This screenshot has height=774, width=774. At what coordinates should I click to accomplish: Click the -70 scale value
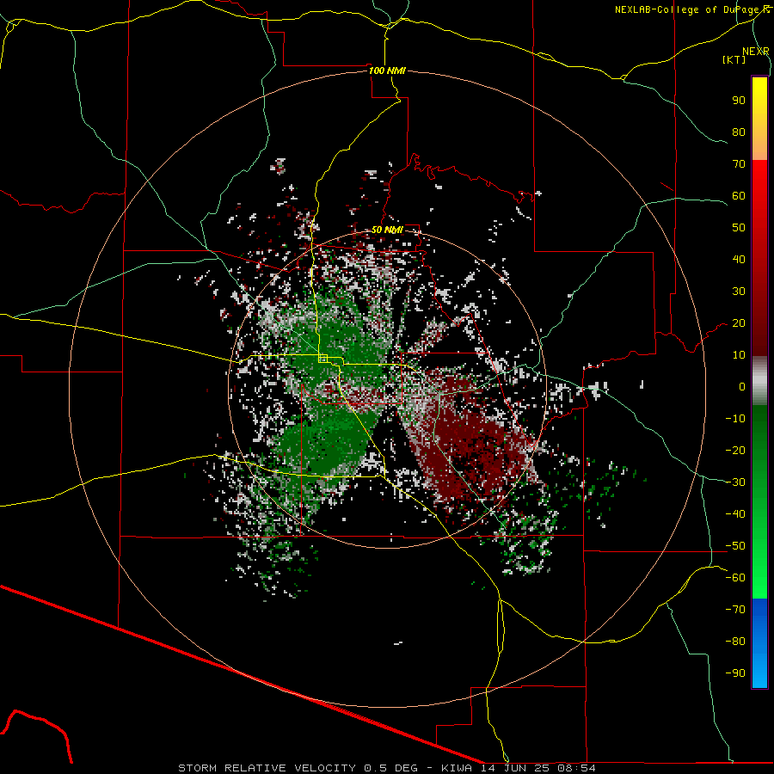pos(735,610)
